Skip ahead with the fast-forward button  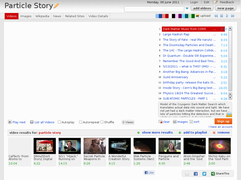[233, 16]
